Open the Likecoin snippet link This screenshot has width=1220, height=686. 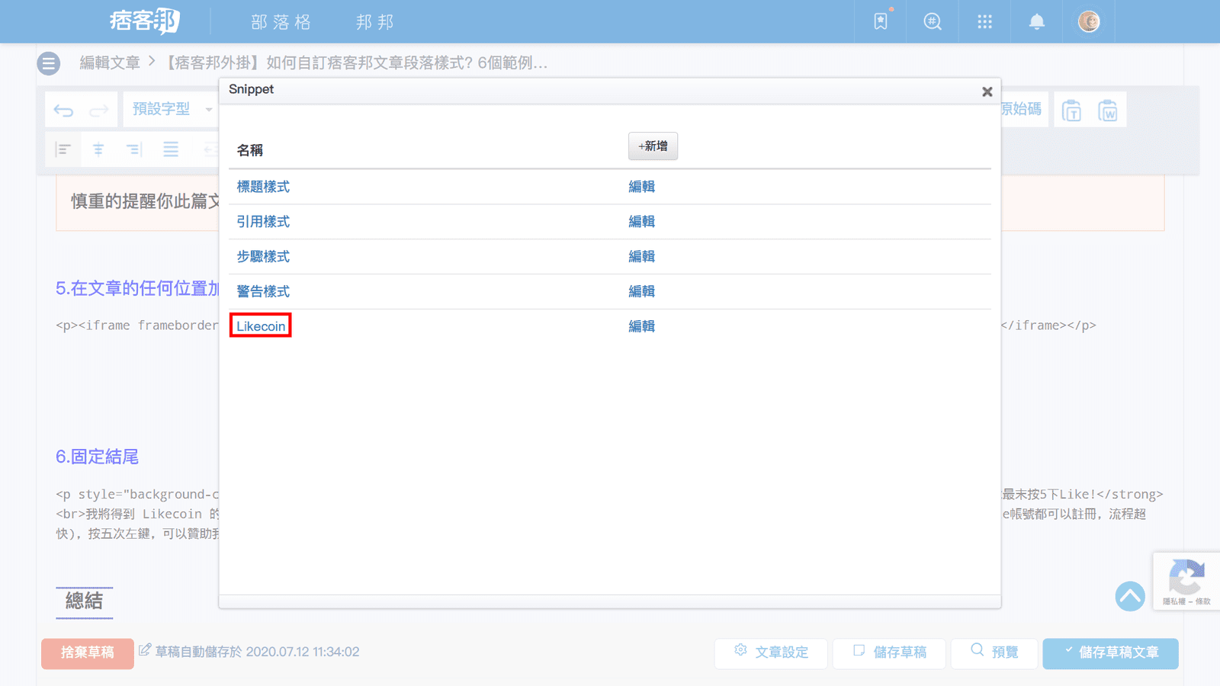pos(260,325)
